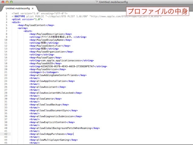Image resolution: width=193 pixels, height=145 pixels.
Task: Click the nested dict tag on line 7
Action: [x=28, y=31]
